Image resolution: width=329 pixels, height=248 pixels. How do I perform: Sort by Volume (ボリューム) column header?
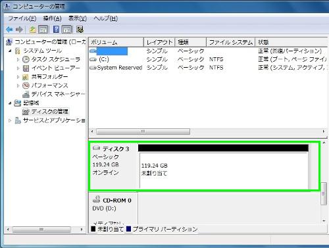point(116,42)
